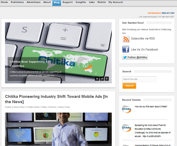177x146 pixels.
Task: Click the 'Got Questions?' text
Action: click(155, 13)
